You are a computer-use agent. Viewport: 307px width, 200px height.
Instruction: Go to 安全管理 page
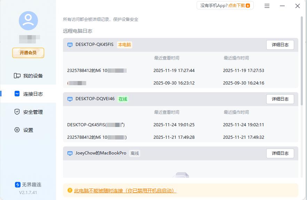(29, 112)
